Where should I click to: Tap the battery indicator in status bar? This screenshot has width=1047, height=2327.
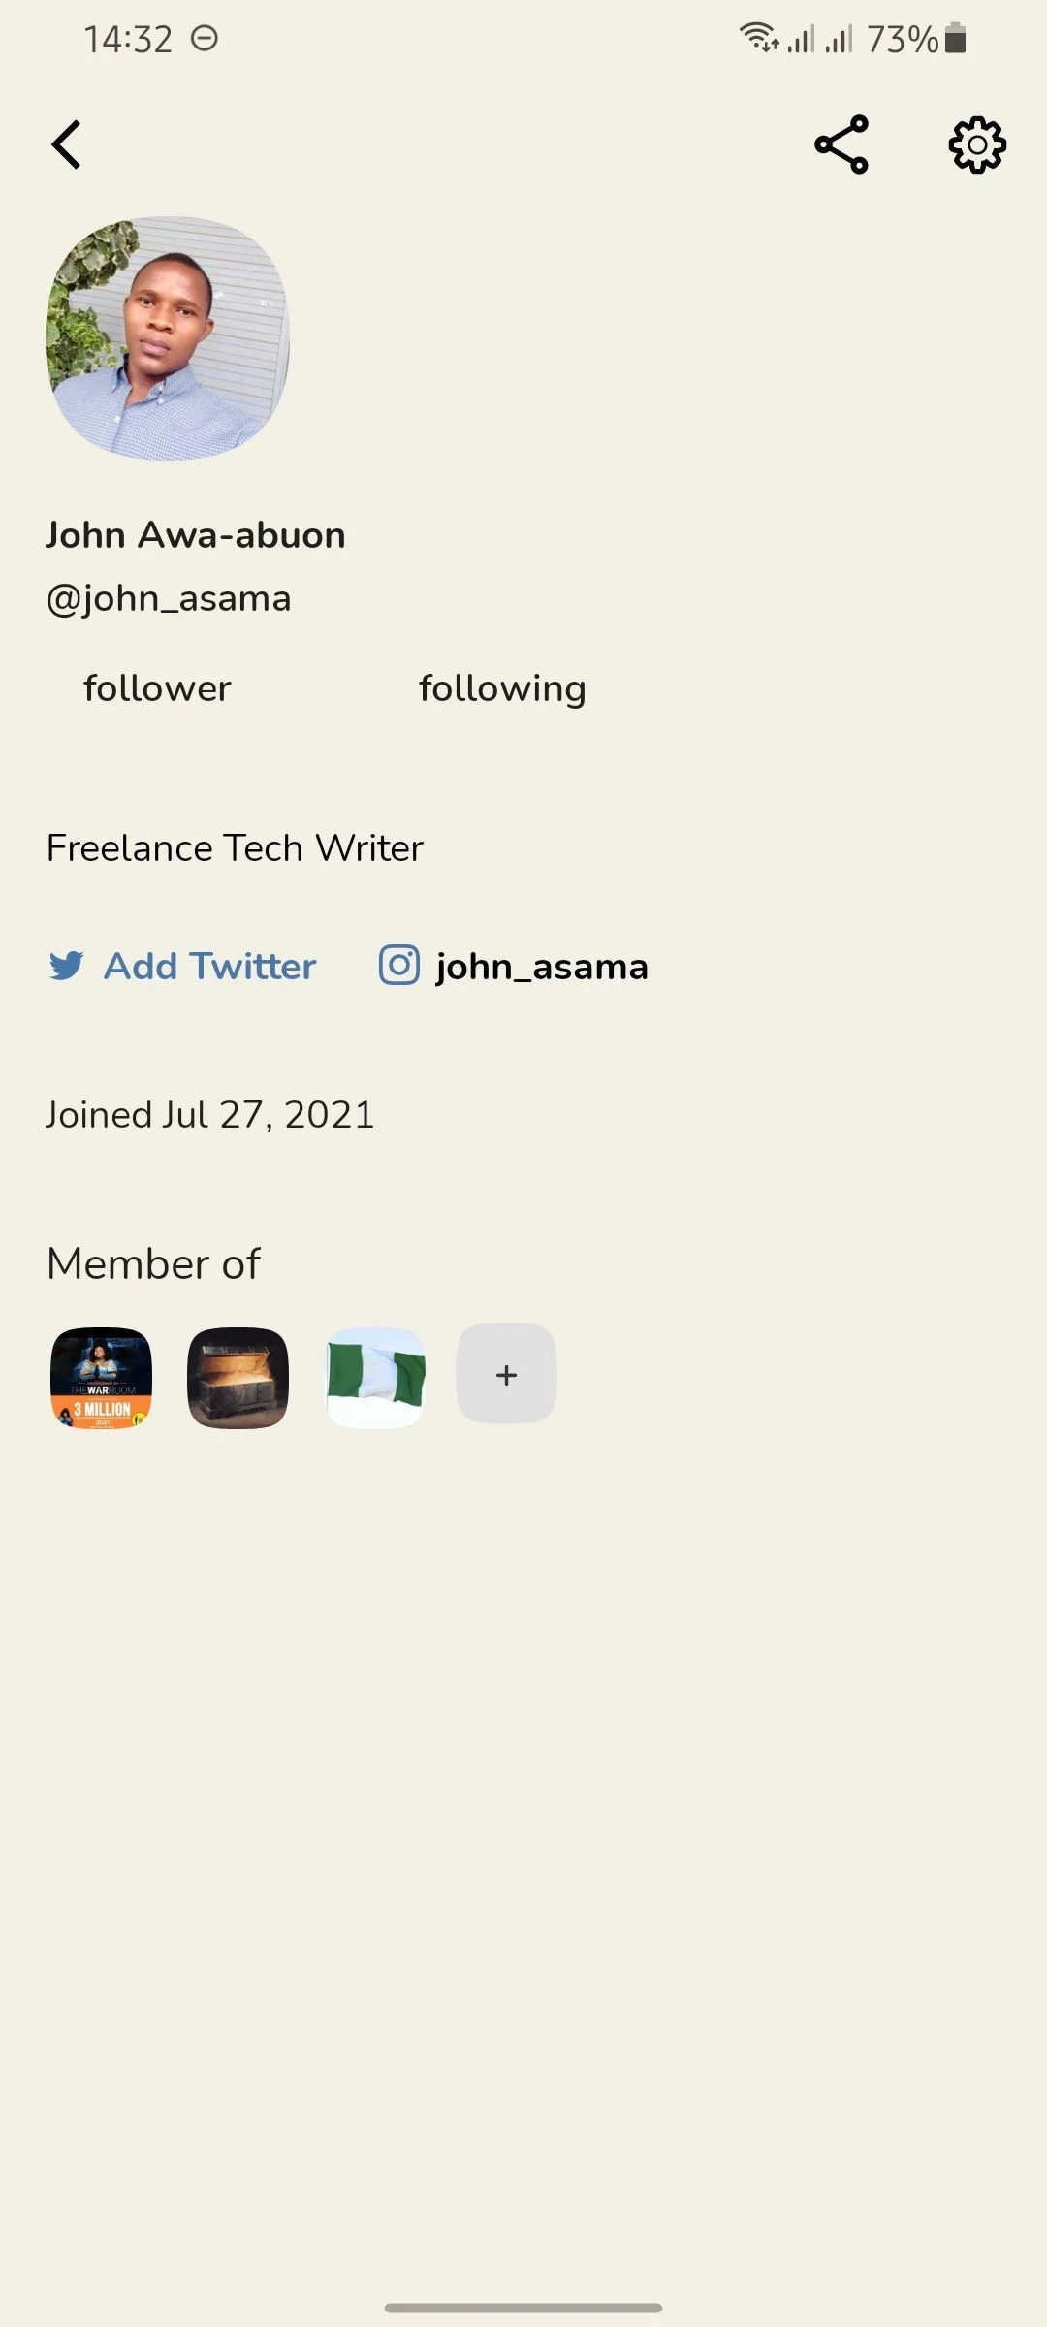pos(955,38)
